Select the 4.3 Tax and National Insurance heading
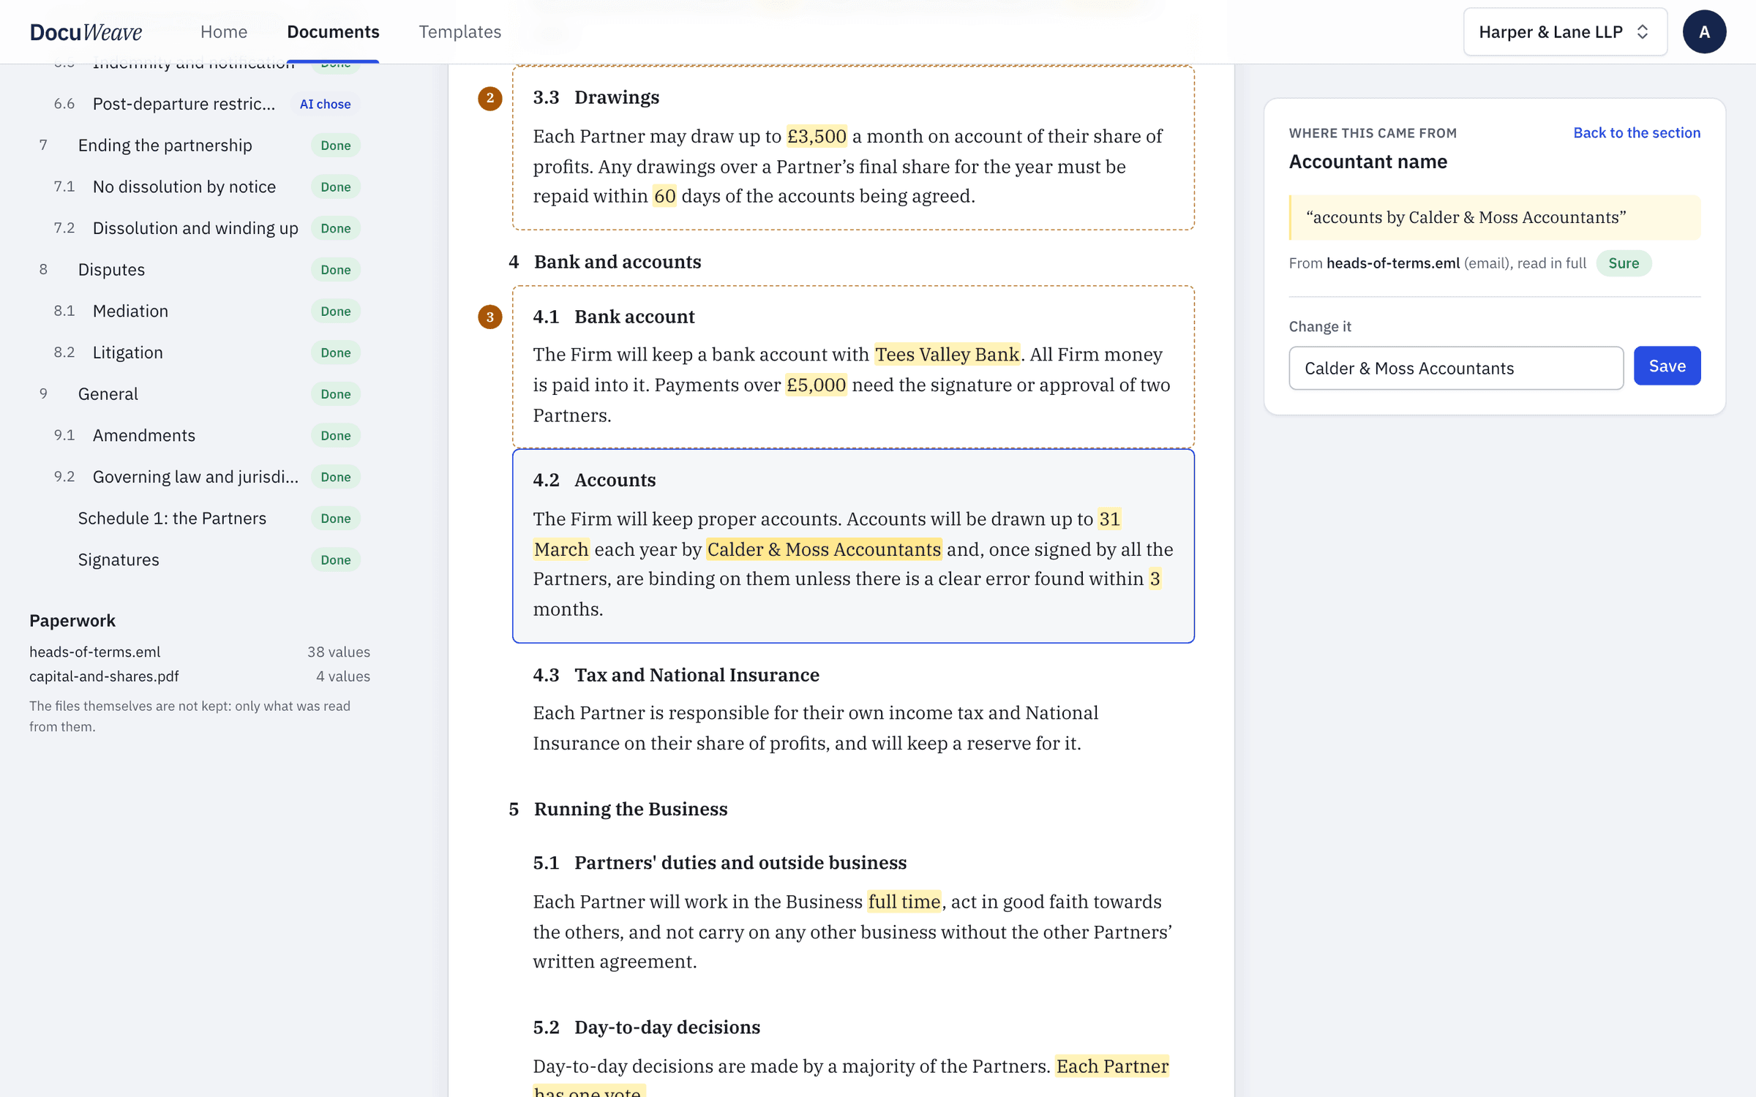 (x=676, y=675)
